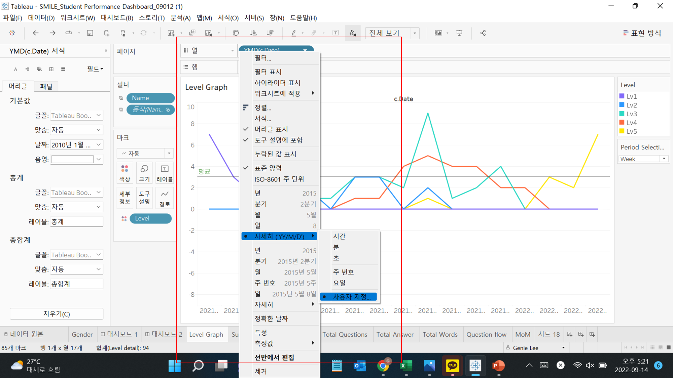
Task: Click the Tableau logo start icon in toolbar
Action: click(x=12, y=33)
